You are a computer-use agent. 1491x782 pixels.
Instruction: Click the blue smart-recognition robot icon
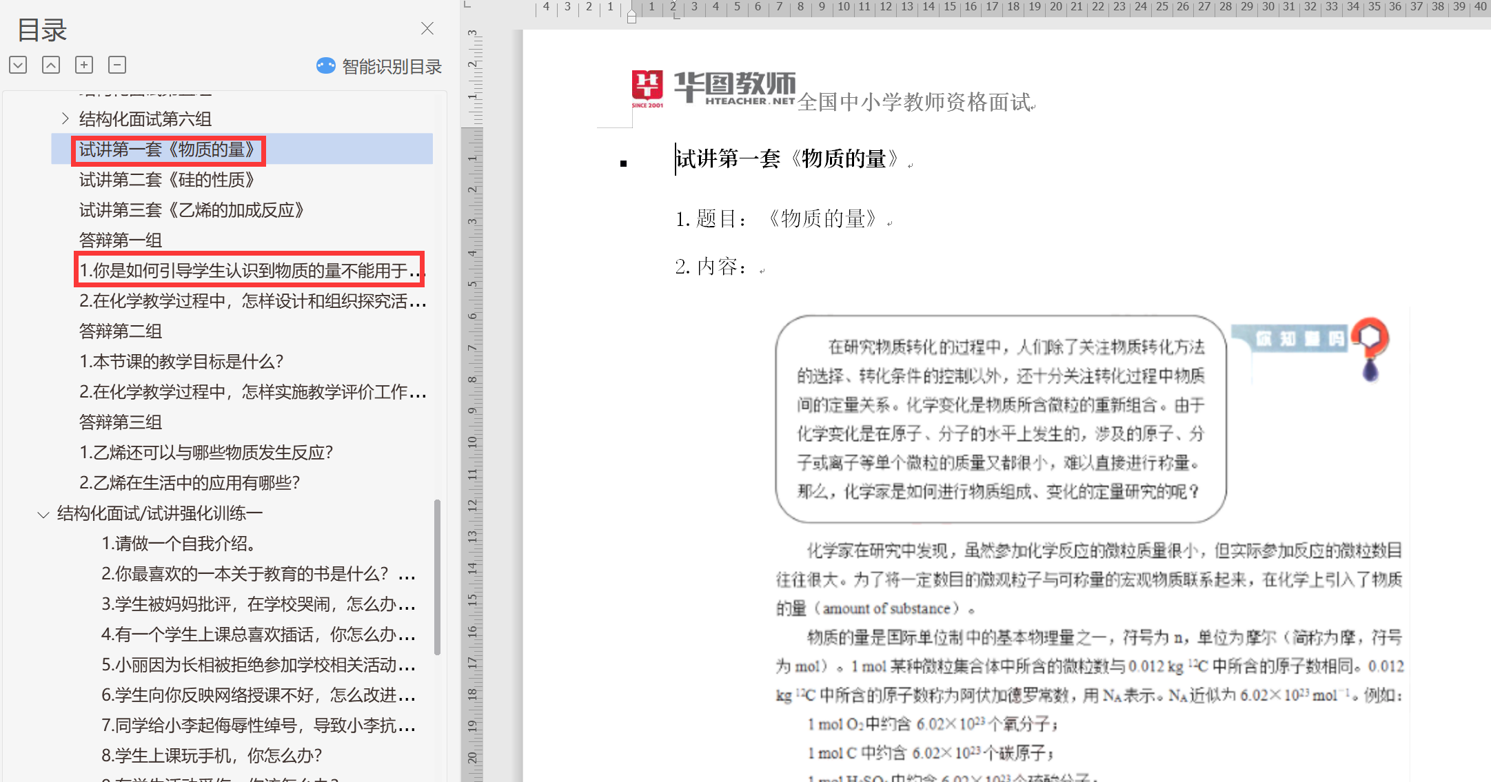(x=325, y=65)
